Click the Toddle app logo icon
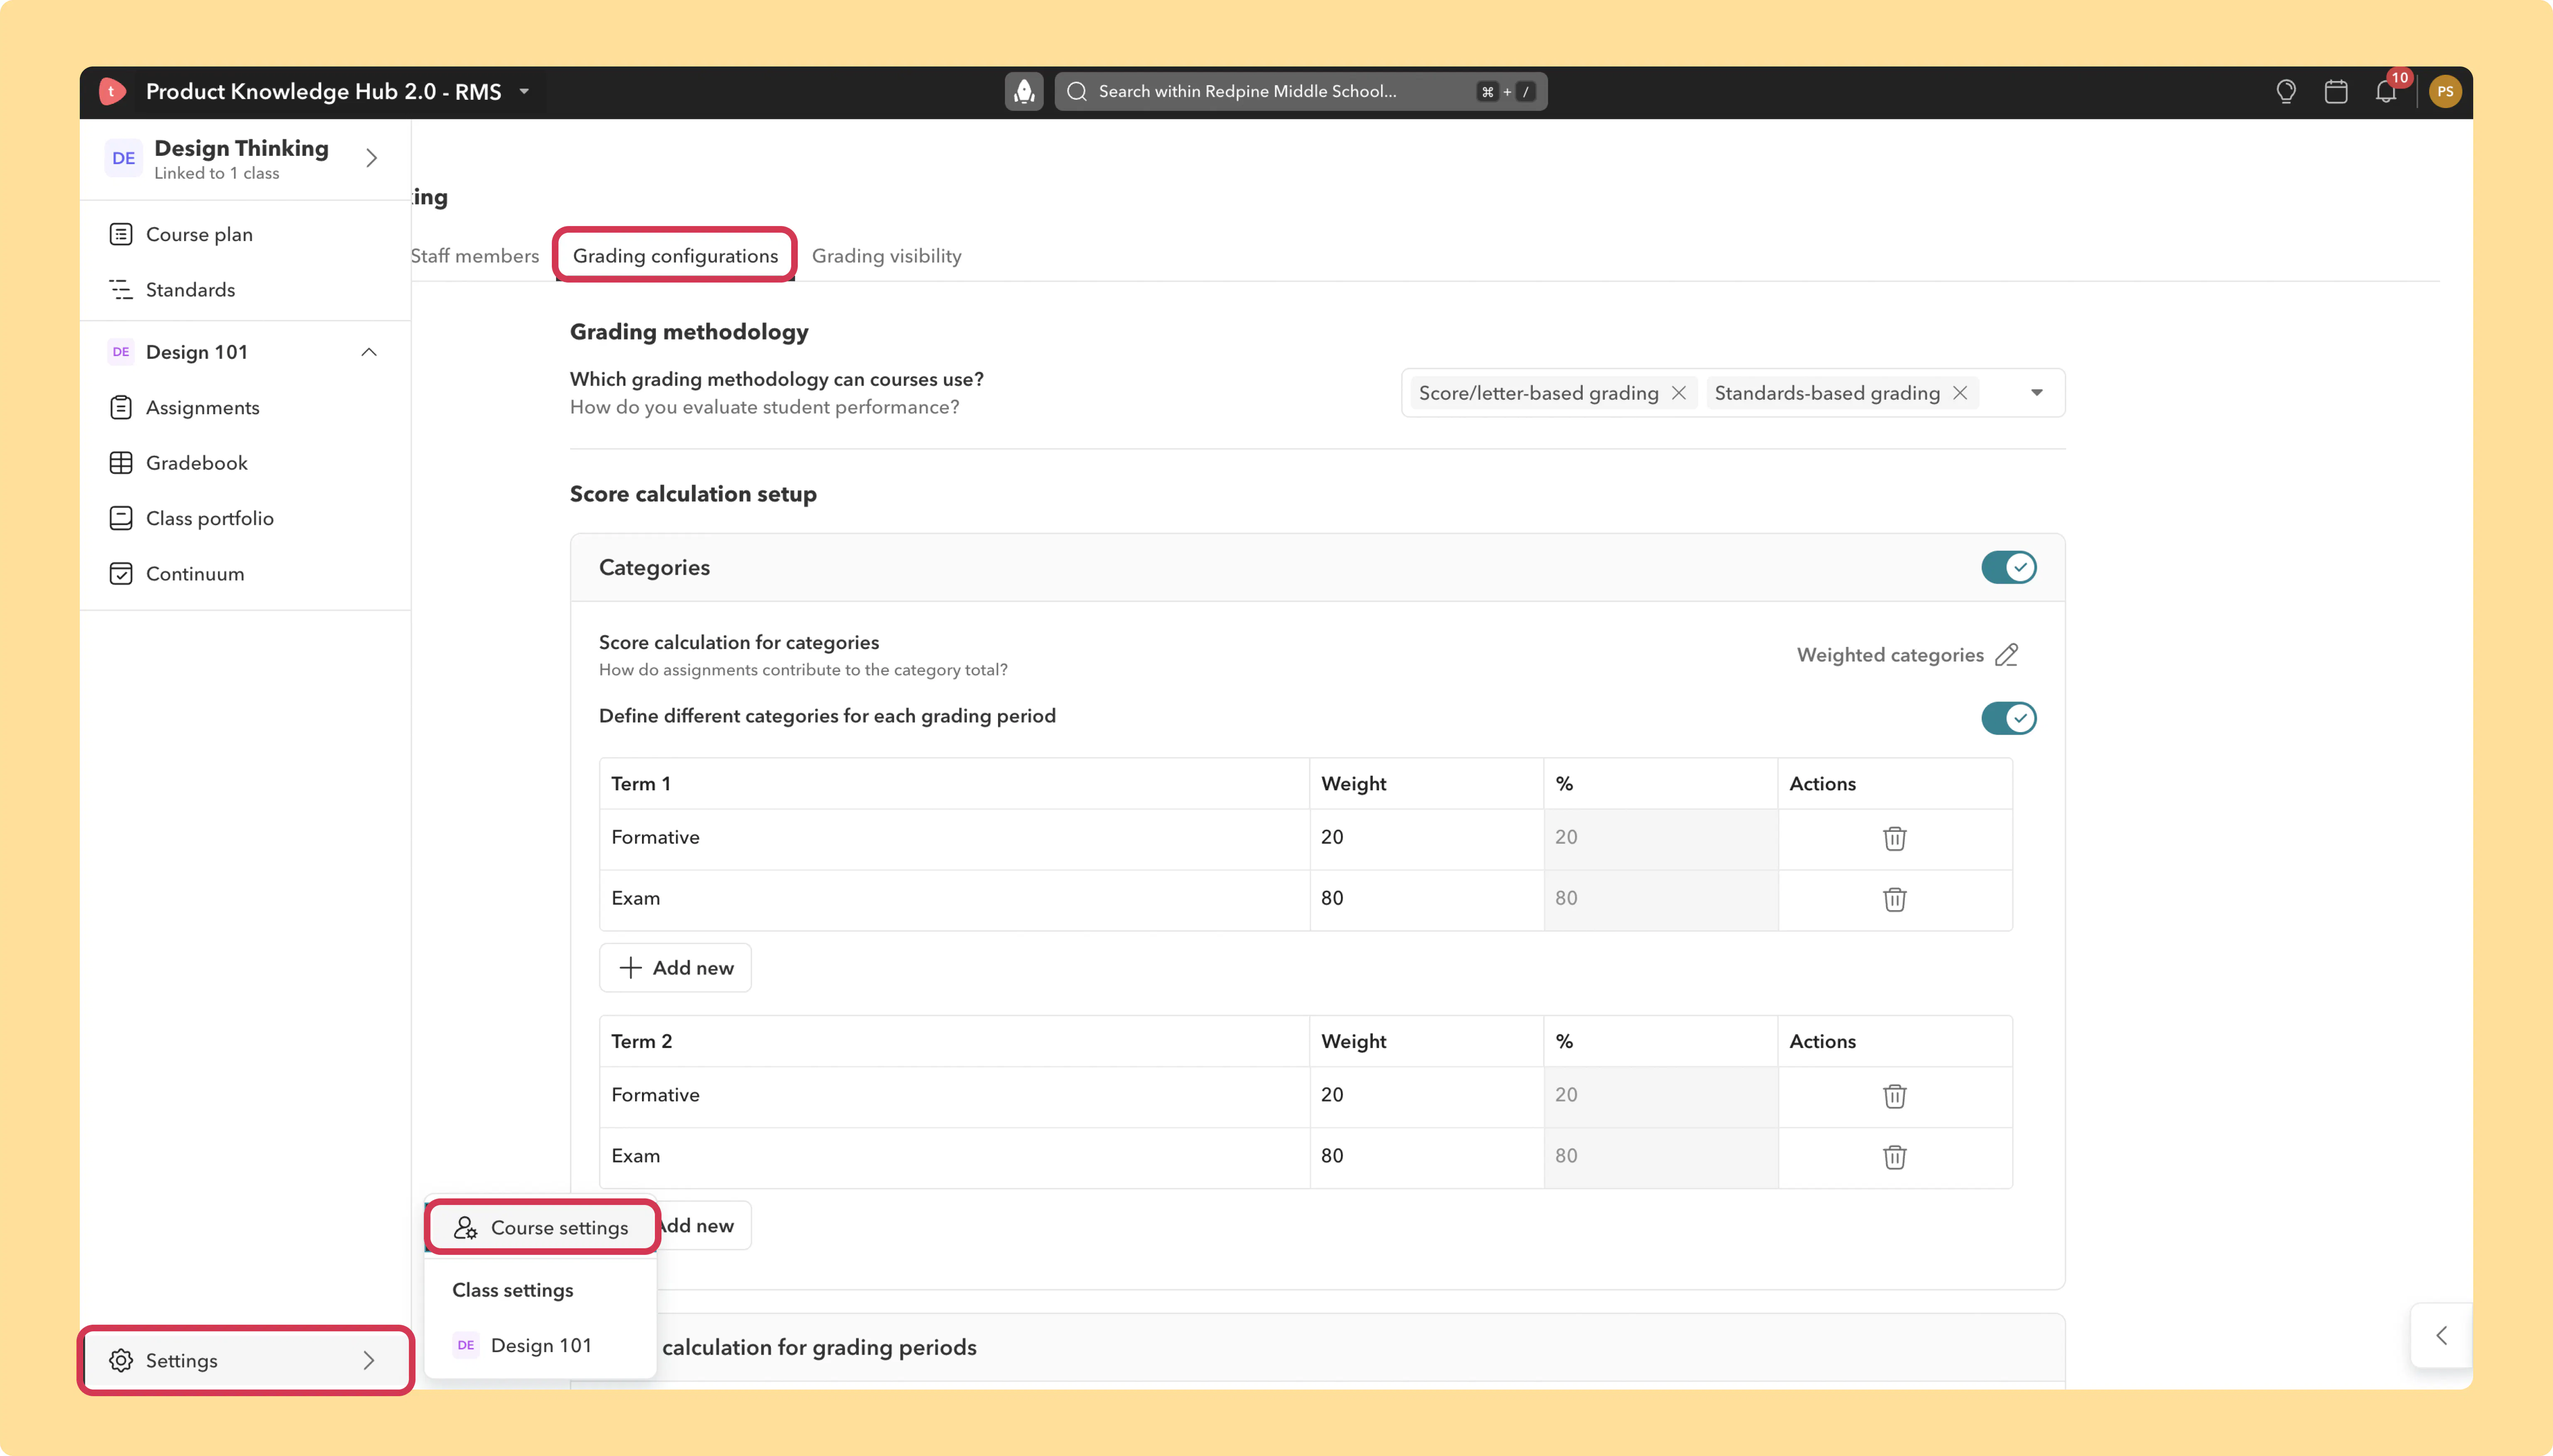Screen dimensions: 2553x1456 point(112,92)
